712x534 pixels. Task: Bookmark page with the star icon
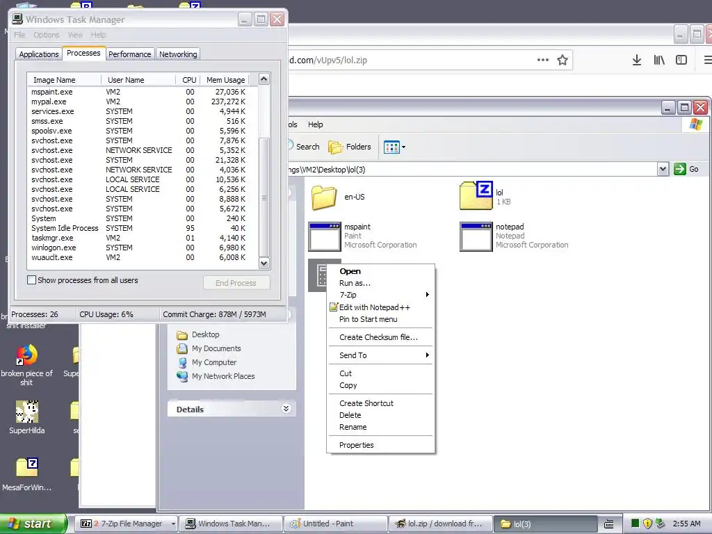tap(562, 60)
